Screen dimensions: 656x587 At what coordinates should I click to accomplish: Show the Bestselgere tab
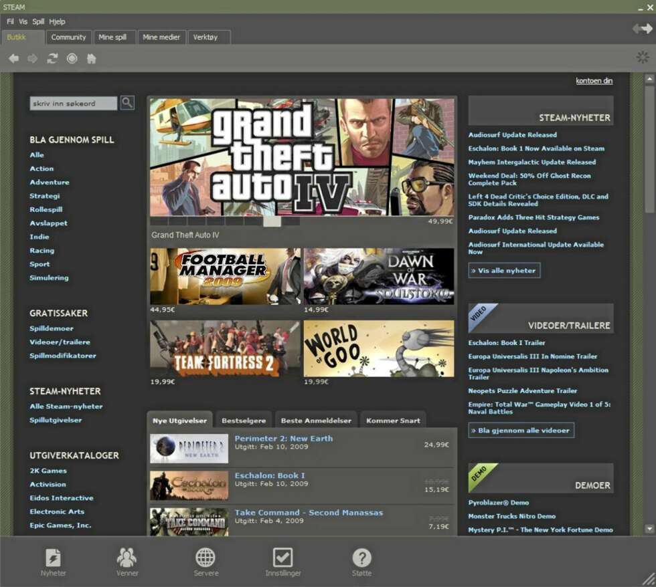pos(244,421)
